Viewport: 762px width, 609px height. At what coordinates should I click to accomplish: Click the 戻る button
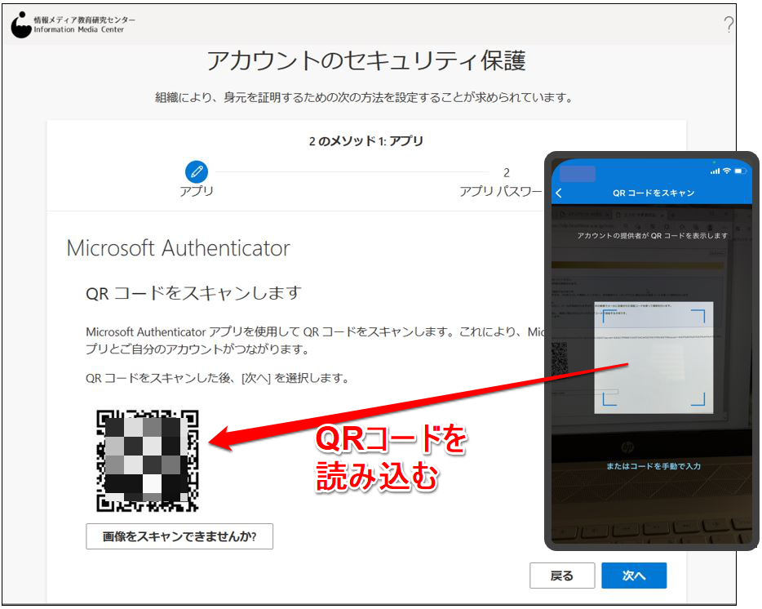[x=562, y=576]
